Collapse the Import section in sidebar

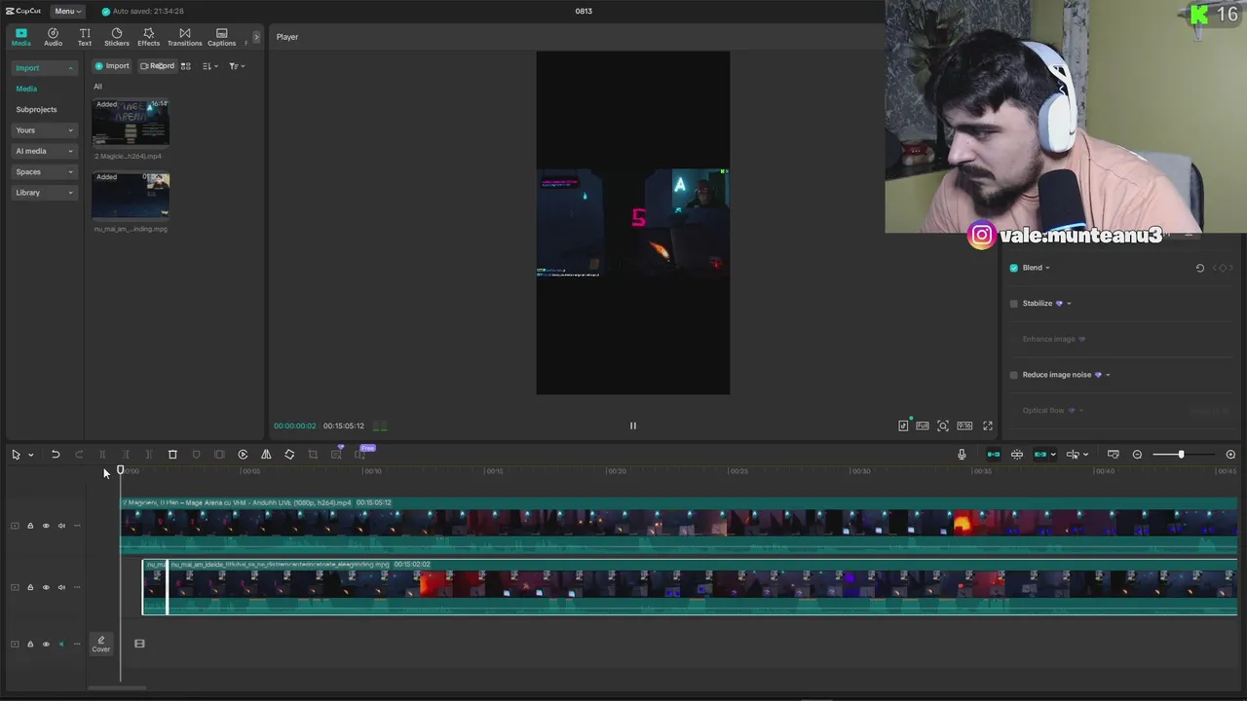[x=44, y=68]
